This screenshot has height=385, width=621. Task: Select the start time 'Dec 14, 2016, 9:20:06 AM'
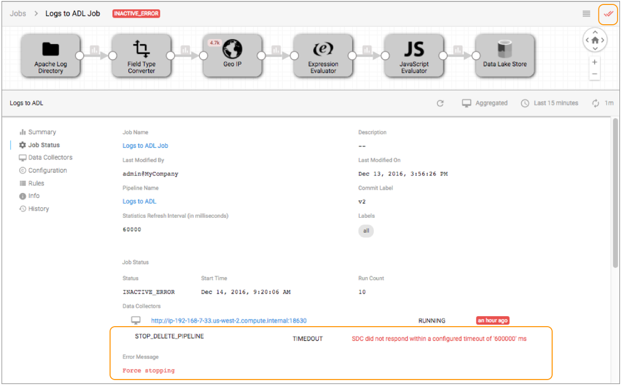click(x=246, y=292)
